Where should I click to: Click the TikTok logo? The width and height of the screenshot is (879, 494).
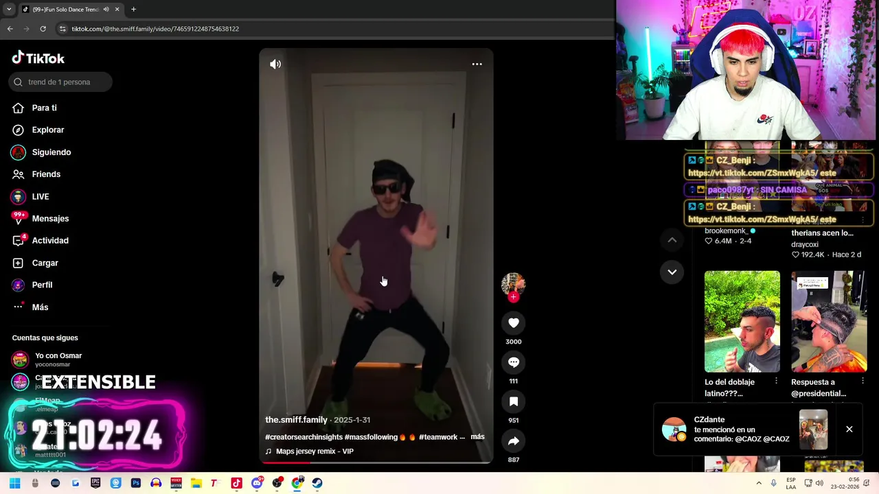coord(38,58)
